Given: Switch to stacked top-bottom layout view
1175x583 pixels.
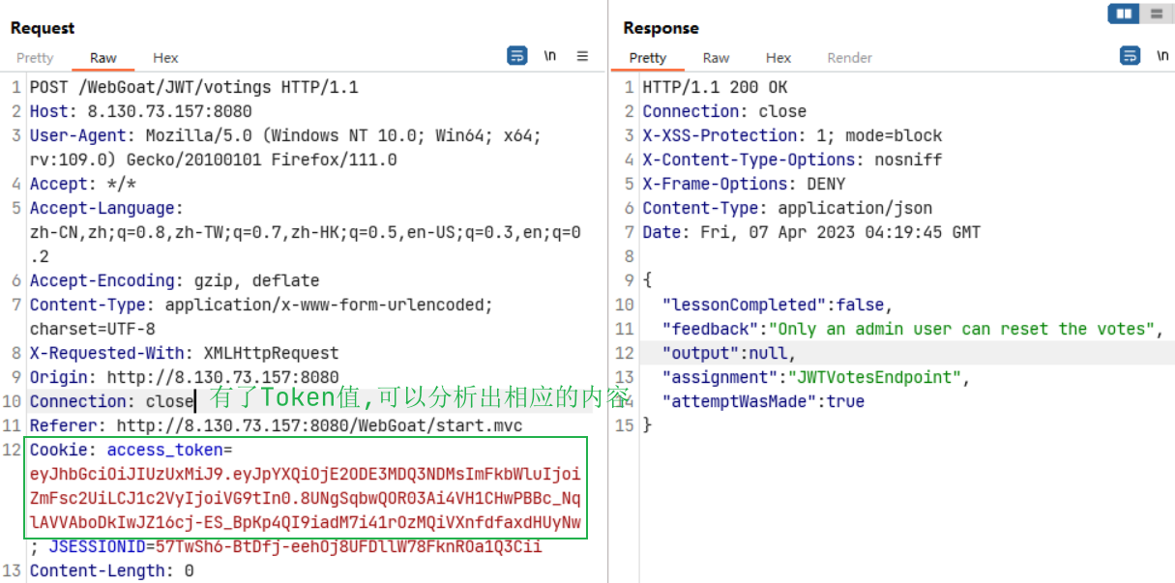Looking at the screenshot, I should click(x=1156, y=14).
